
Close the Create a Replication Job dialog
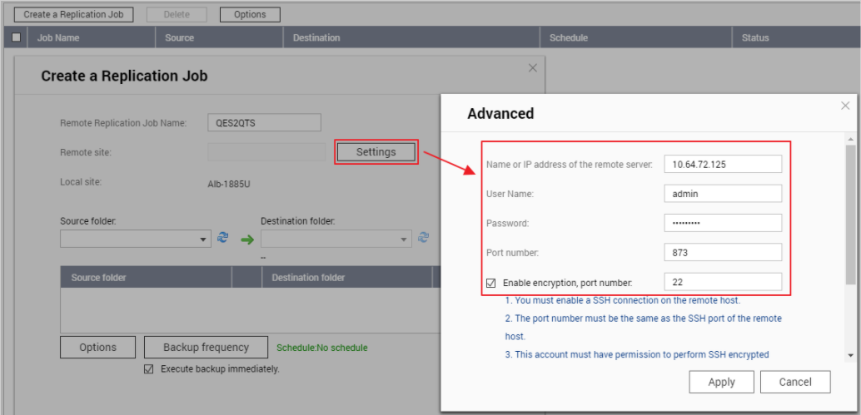(533, 68)
